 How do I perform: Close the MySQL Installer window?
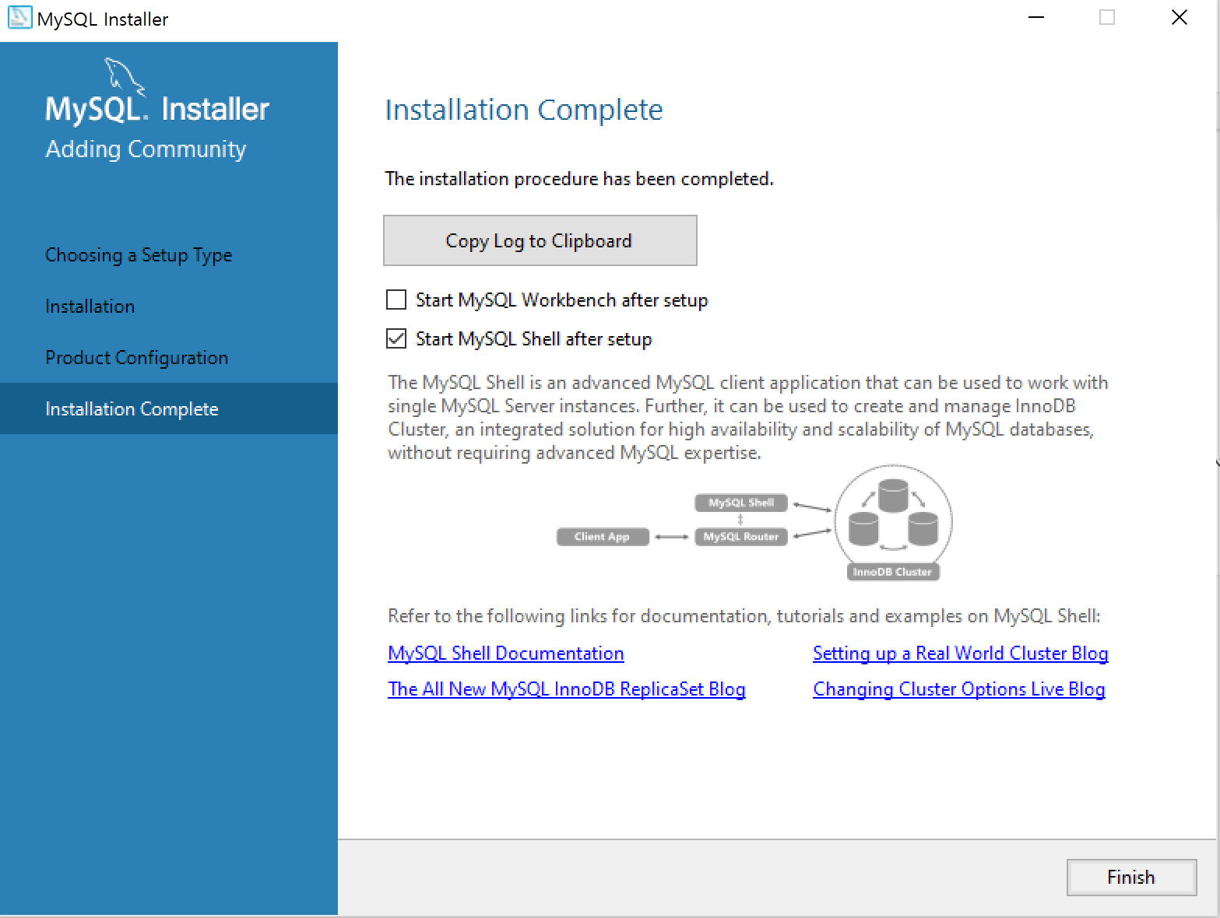point(1180,18)
